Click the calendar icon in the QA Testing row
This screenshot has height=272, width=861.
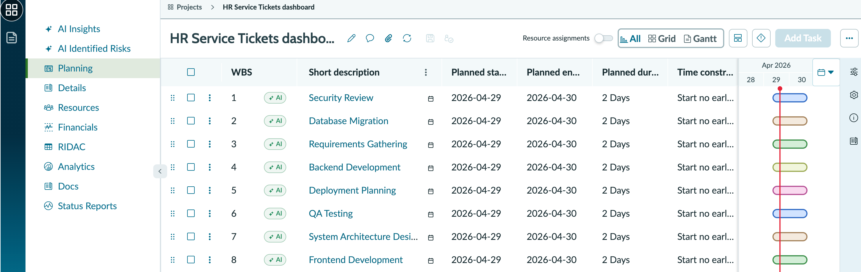(x=430, y=214)
